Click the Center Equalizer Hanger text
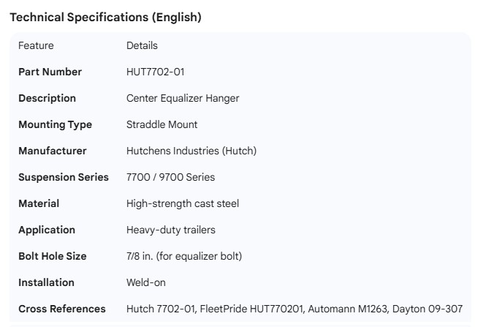 coord(183,98)
